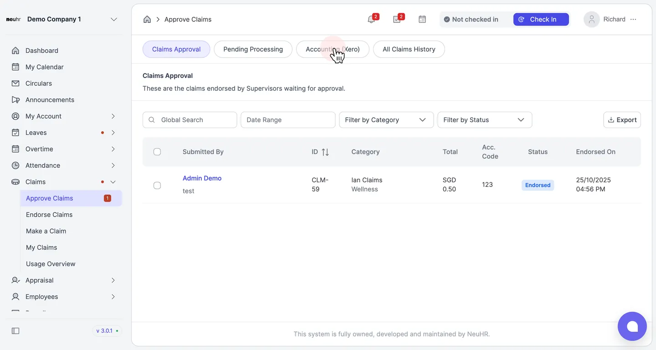Switch to the All Claims History tab
The width and height of the screenshot is (656, 350).
[409, 49]
